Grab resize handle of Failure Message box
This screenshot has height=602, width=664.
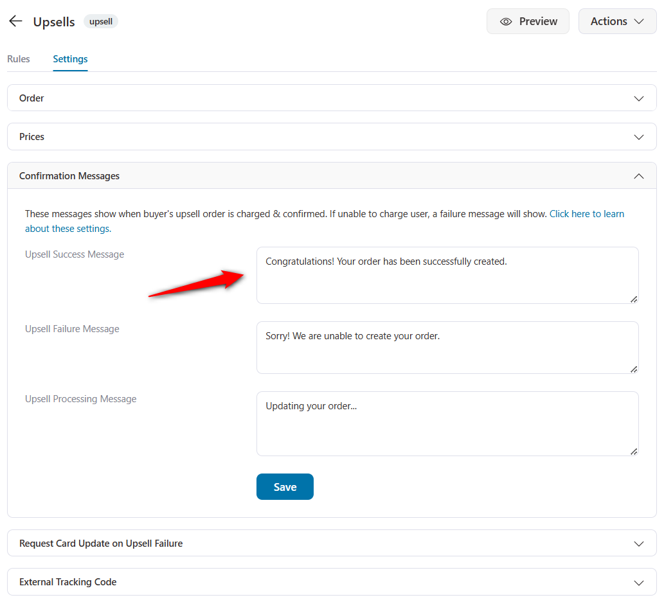(x=634, y=369)
